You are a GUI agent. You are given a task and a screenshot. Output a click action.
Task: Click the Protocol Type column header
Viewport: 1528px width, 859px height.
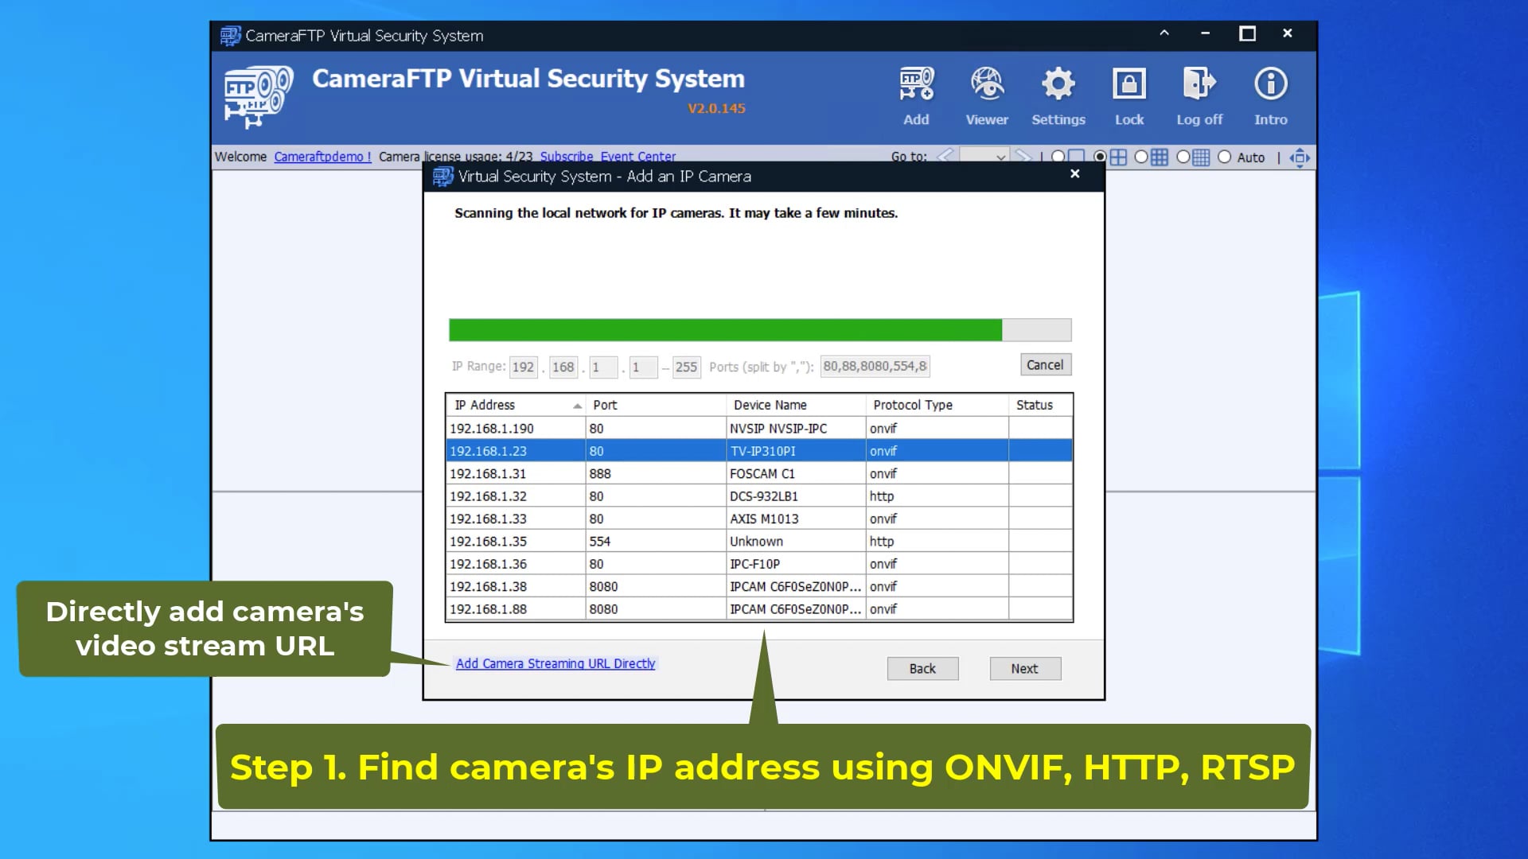(937, 405)
